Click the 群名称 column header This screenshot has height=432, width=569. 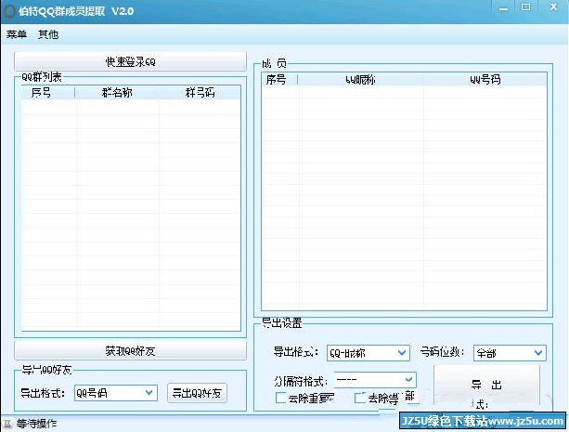pyautogui.click(x=117, y=93)
